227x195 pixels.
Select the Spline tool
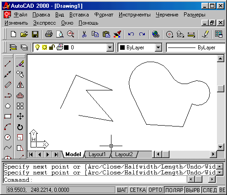point(8,148)
